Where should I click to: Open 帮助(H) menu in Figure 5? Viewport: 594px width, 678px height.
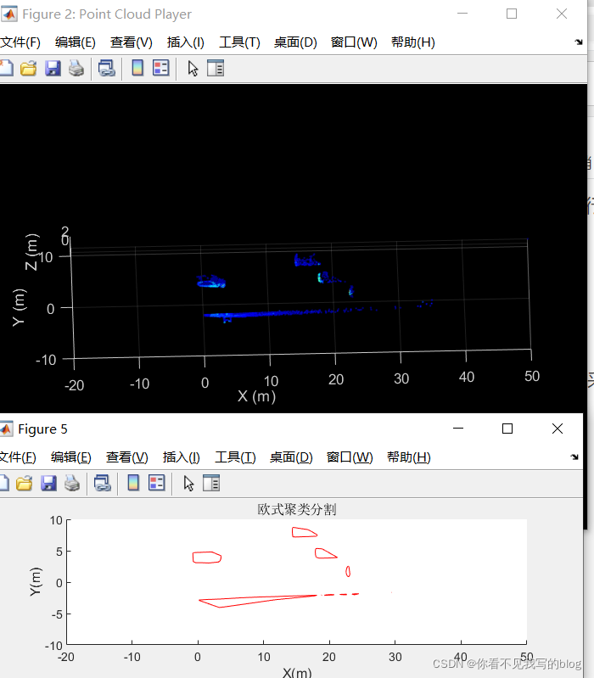(x=408, y=457)
